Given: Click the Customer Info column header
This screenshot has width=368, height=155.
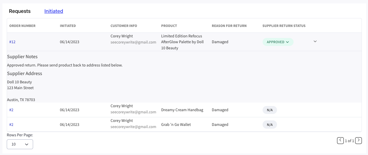Looking at the screenshot, I should click(x=124, y=26).
